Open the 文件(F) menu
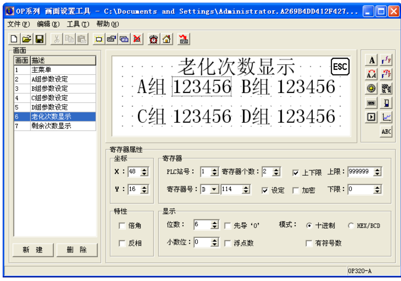 pyautogui.click(x=19, y=24)
